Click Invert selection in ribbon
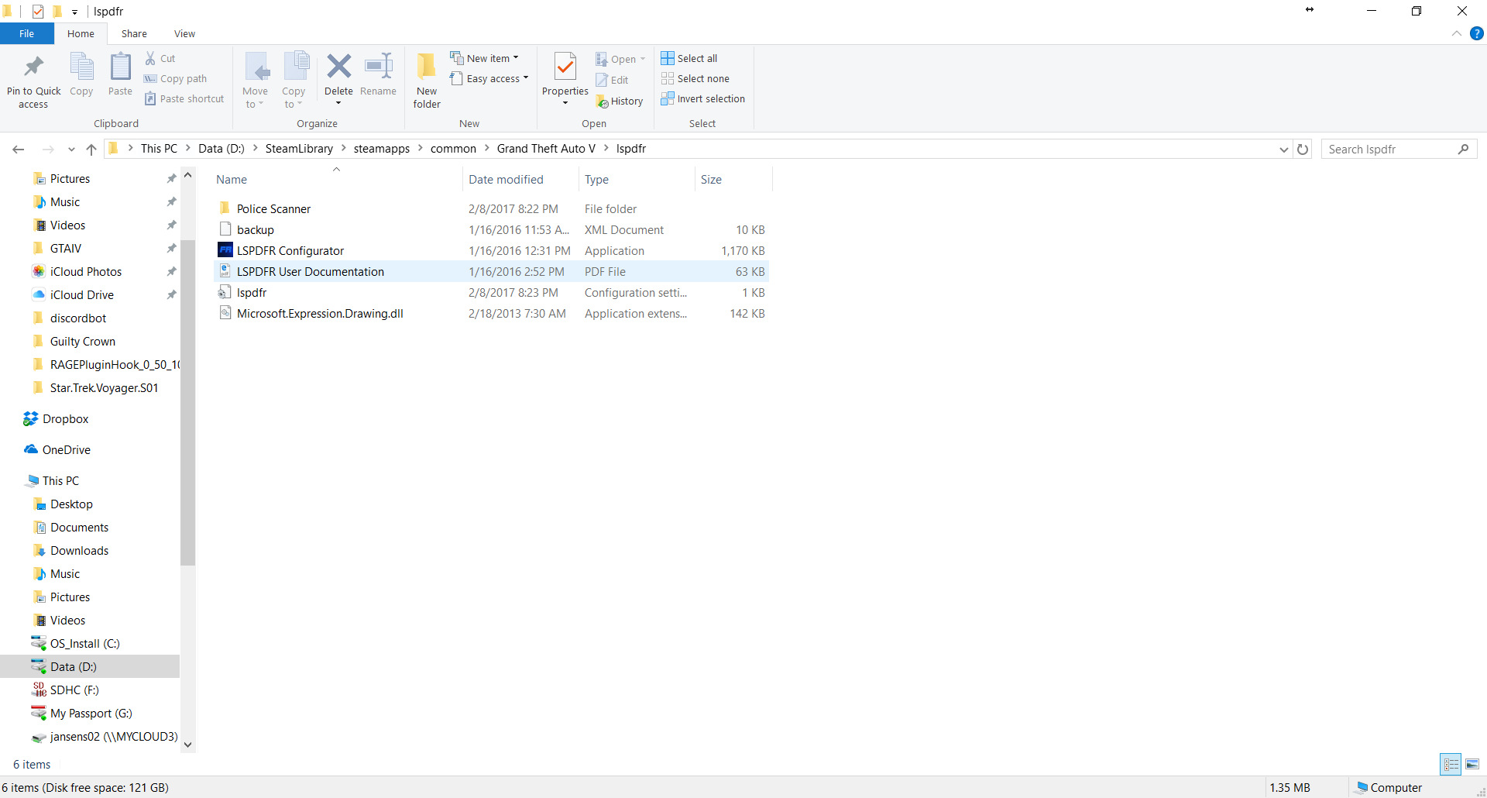 pos(702,99)
